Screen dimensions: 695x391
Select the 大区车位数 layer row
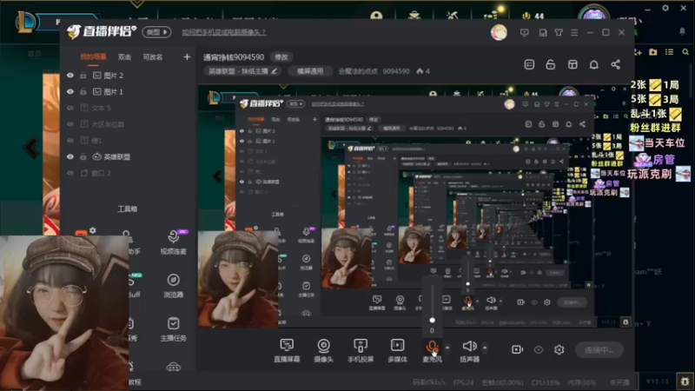pyautogui.click(x=129, y=124)
